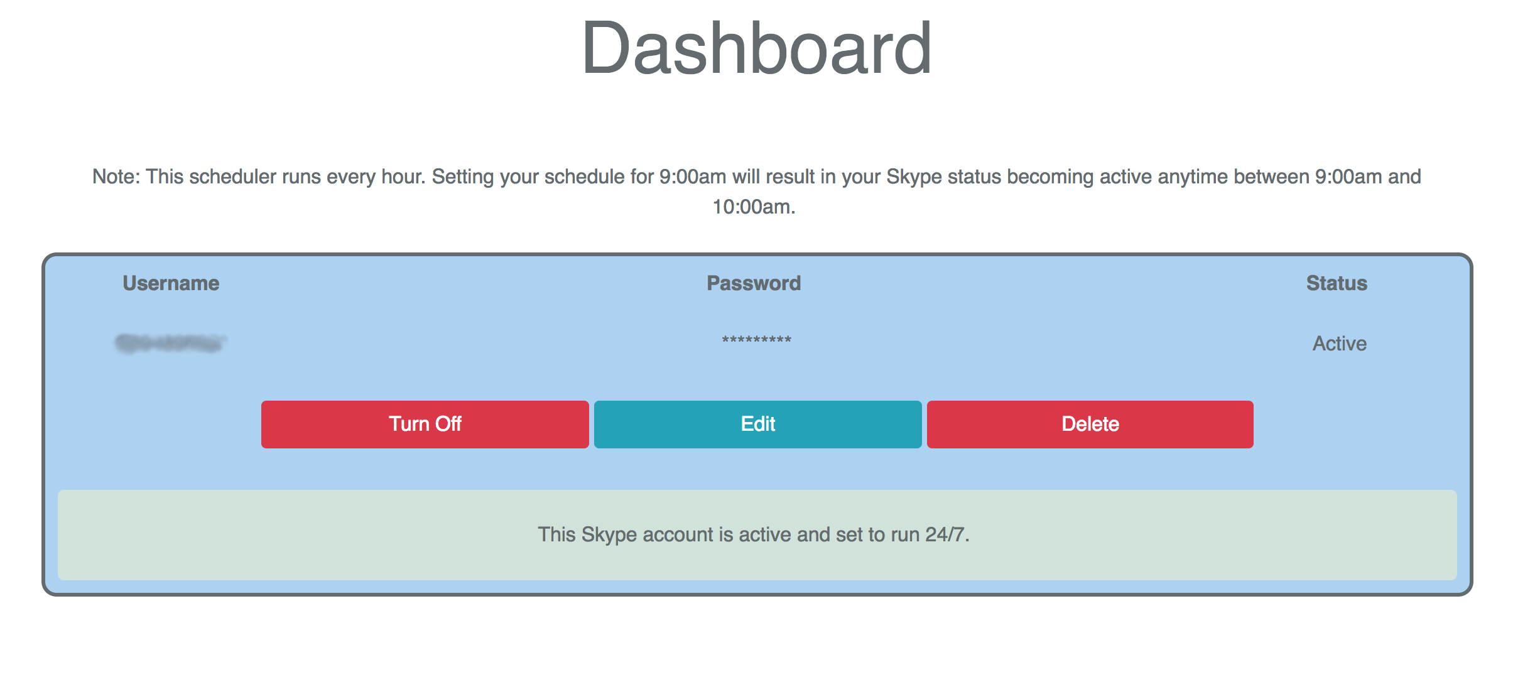Click the Password column header
1535x682 pixels.
coord(754,283)
